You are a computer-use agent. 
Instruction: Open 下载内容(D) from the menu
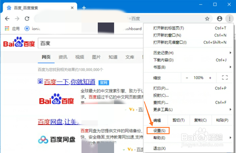(x=189, y=60)
